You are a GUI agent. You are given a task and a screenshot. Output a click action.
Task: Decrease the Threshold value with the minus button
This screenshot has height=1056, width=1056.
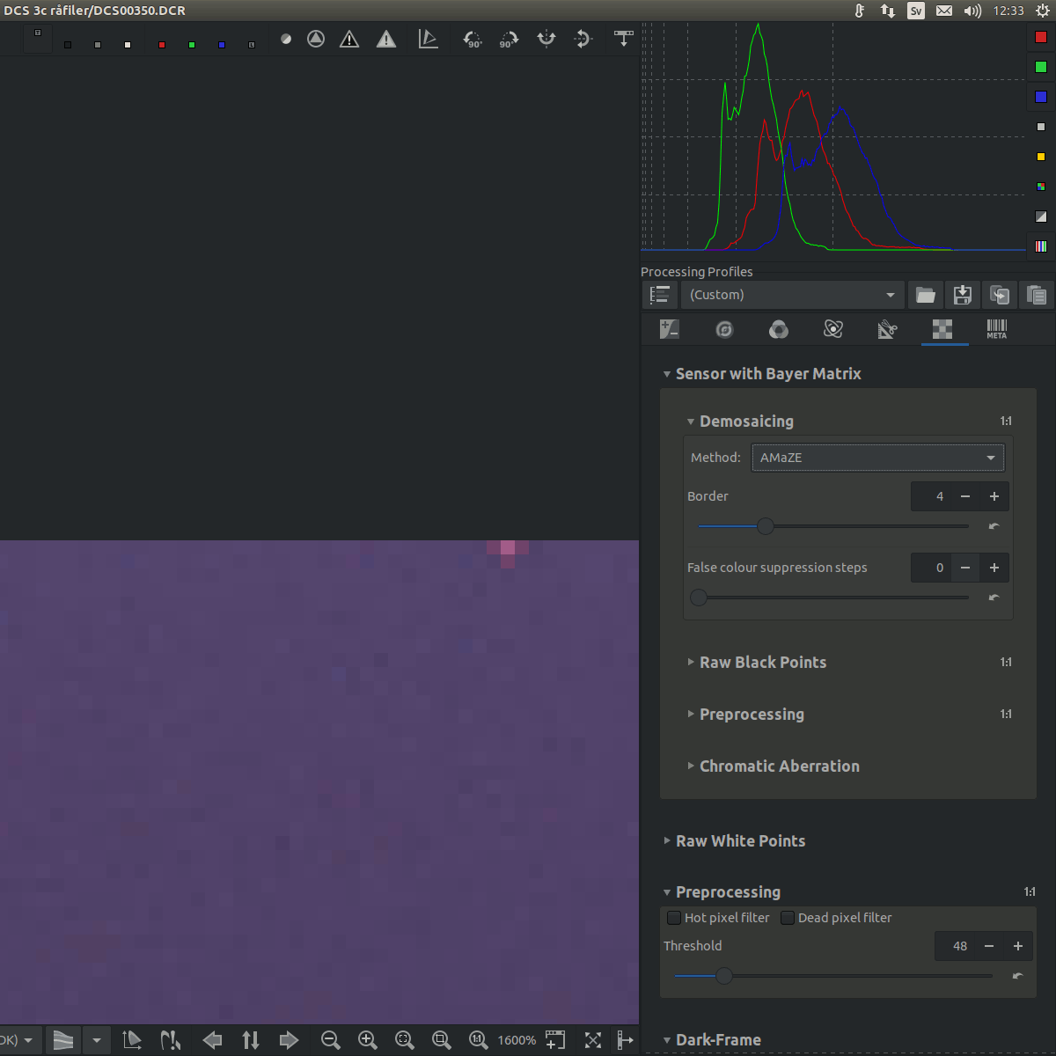click(x=988, y=946)
